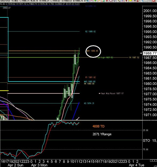
Task: Select the R2 1995.02 pivot label
Action: [x=90, y=32]
